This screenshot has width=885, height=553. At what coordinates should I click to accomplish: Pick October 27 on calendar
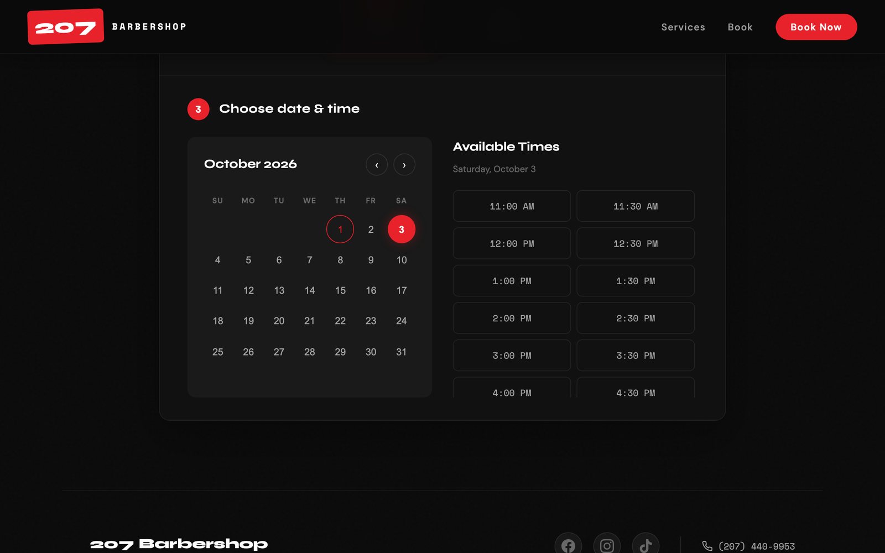click(279, 352)
